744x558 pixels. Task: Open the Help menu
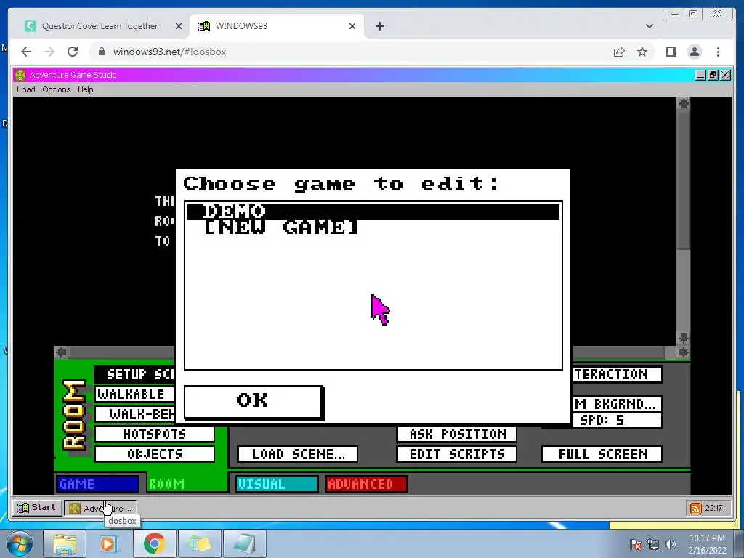(86, 89)
